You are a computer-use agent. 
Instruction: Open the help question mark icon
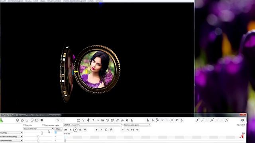[243, 120]
